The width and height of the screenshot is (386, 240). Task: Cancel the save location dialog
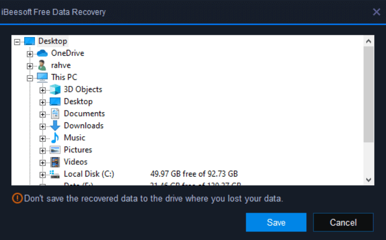tap(343, 222)
